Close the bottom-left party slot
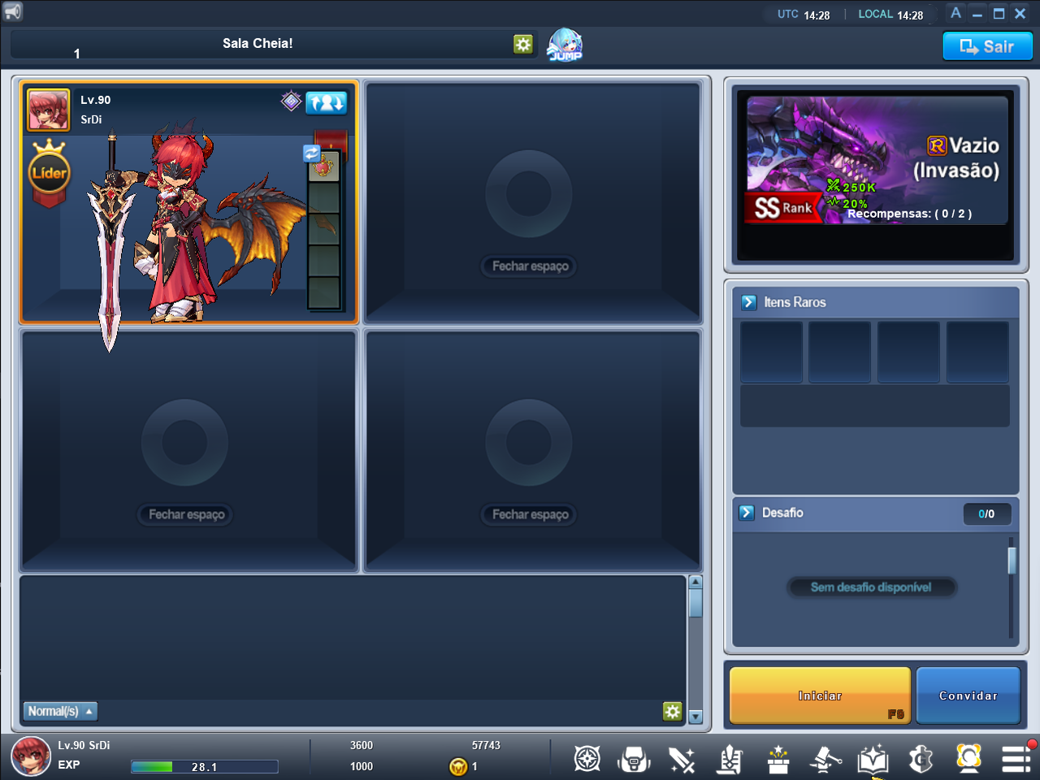Screen dimensions: 1040x780 pos(187,515)
